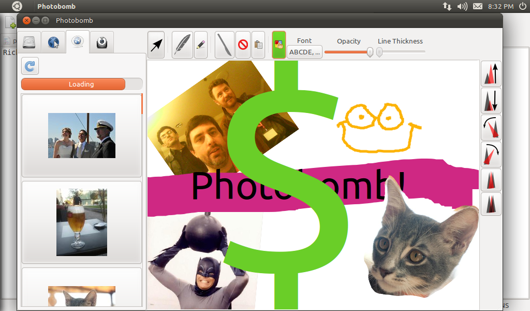The height and width of the screenshot is (311, 530).
Task: Lower item with down-arrow layer button
Action: 491,101
